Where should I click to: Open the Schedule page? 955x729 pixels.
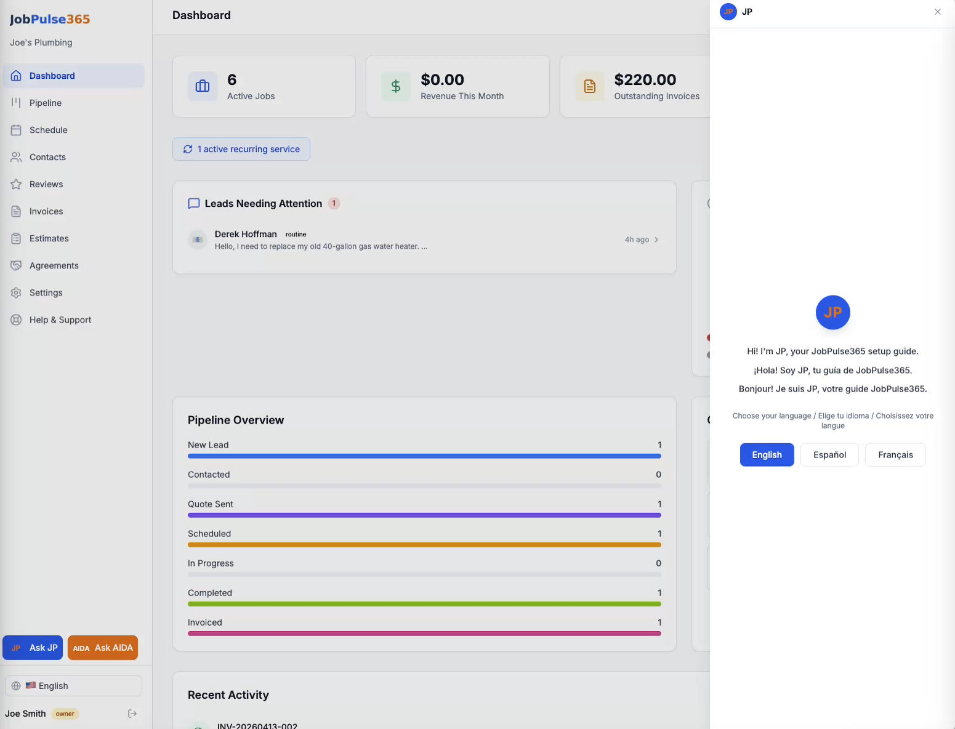pos(73,130)
